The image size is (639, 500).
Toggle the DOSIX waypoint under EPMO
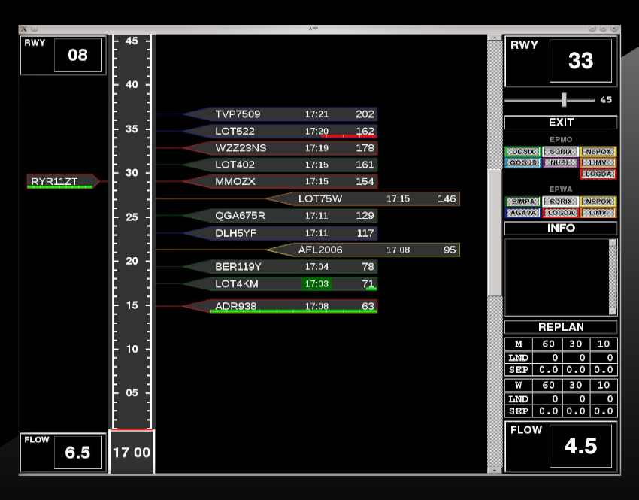pyautogui.click(x=522, y=152)
